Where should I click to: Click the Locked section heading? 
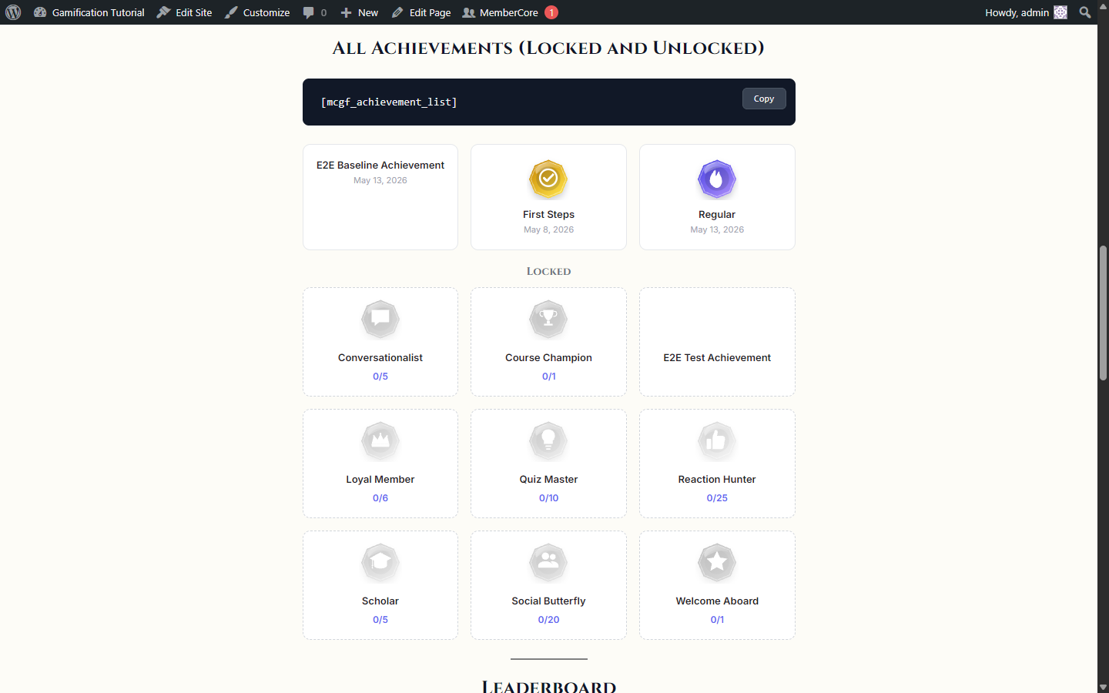tap(548, 271)
